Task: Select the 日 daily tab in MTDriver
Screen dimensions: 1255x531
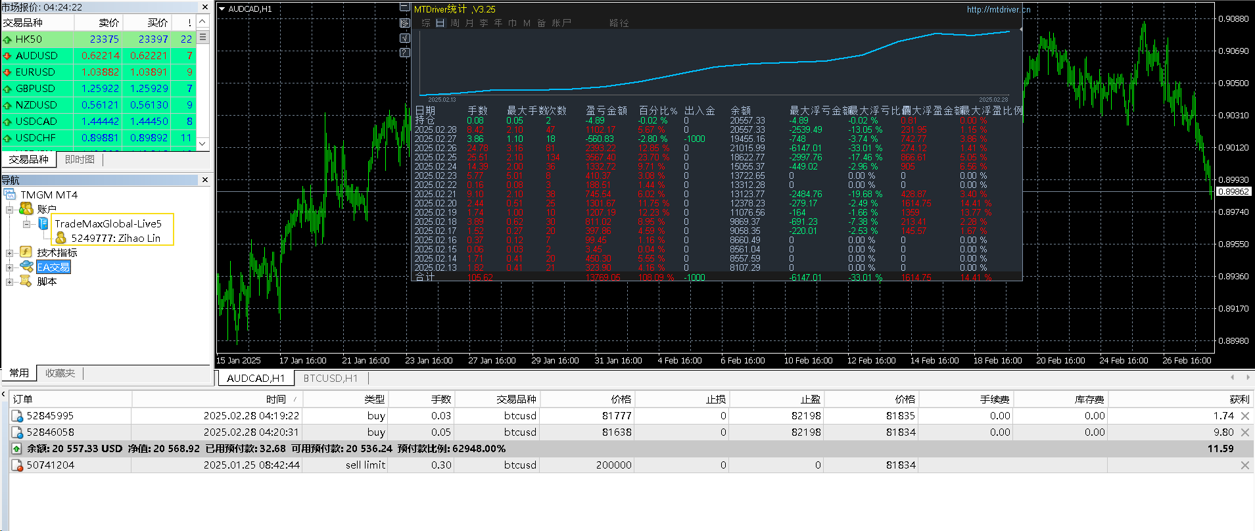Action: pos(440,23)
